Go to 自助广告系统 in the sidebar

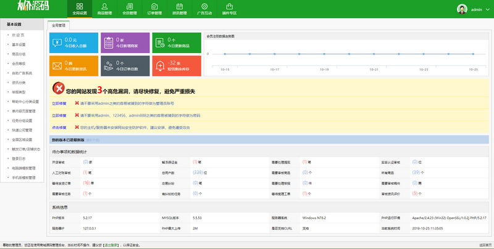point(22,73)
